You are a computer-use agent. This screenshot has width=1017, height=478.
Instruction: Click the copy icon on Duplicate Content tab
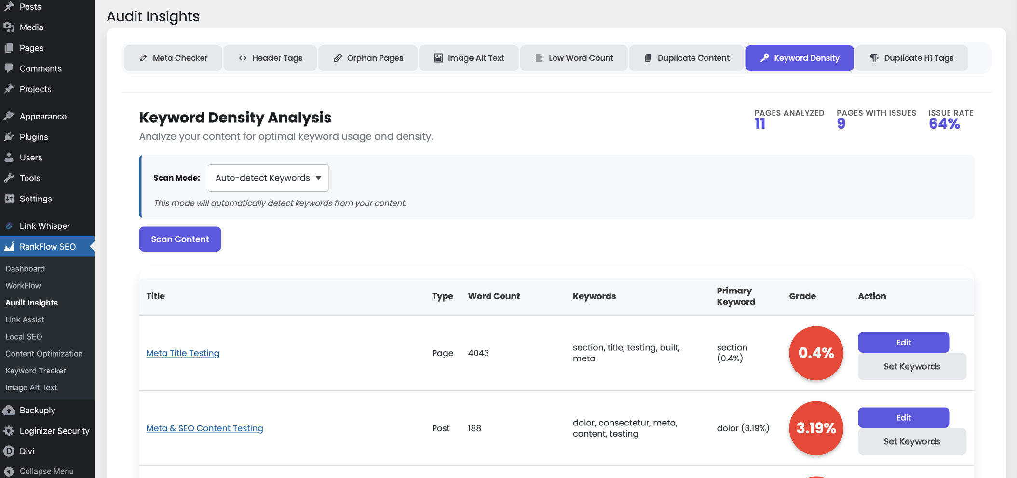tap(648, 58)
